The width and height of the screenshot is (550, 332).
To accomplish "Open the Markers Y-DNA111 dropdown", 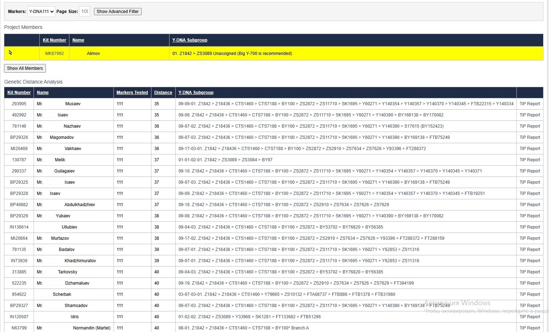I will pyautogui.click(x=41, y=12).
